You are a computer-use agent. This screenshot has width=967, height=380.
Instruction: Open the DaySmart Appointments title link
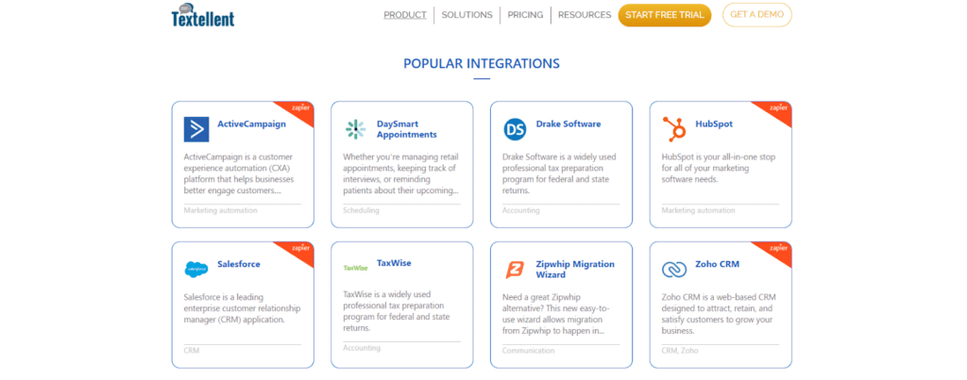[x=407, y=129]
